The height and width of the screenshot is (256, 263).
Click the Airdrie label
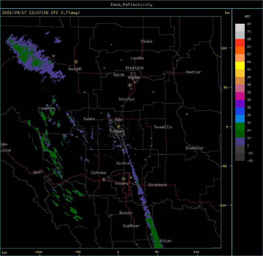pyautogui.click(x=123, y=163)
